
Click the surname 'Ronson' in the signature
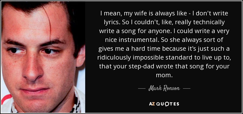point(172,89)
